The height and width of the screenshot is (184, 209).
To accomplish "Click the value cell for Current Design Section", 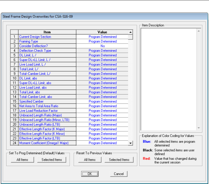I will pos(102,37).
